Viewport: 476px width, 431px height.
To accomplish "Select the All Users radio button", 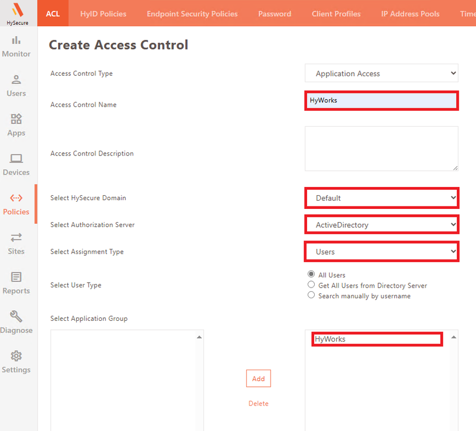I will click(x=311, y=274).
